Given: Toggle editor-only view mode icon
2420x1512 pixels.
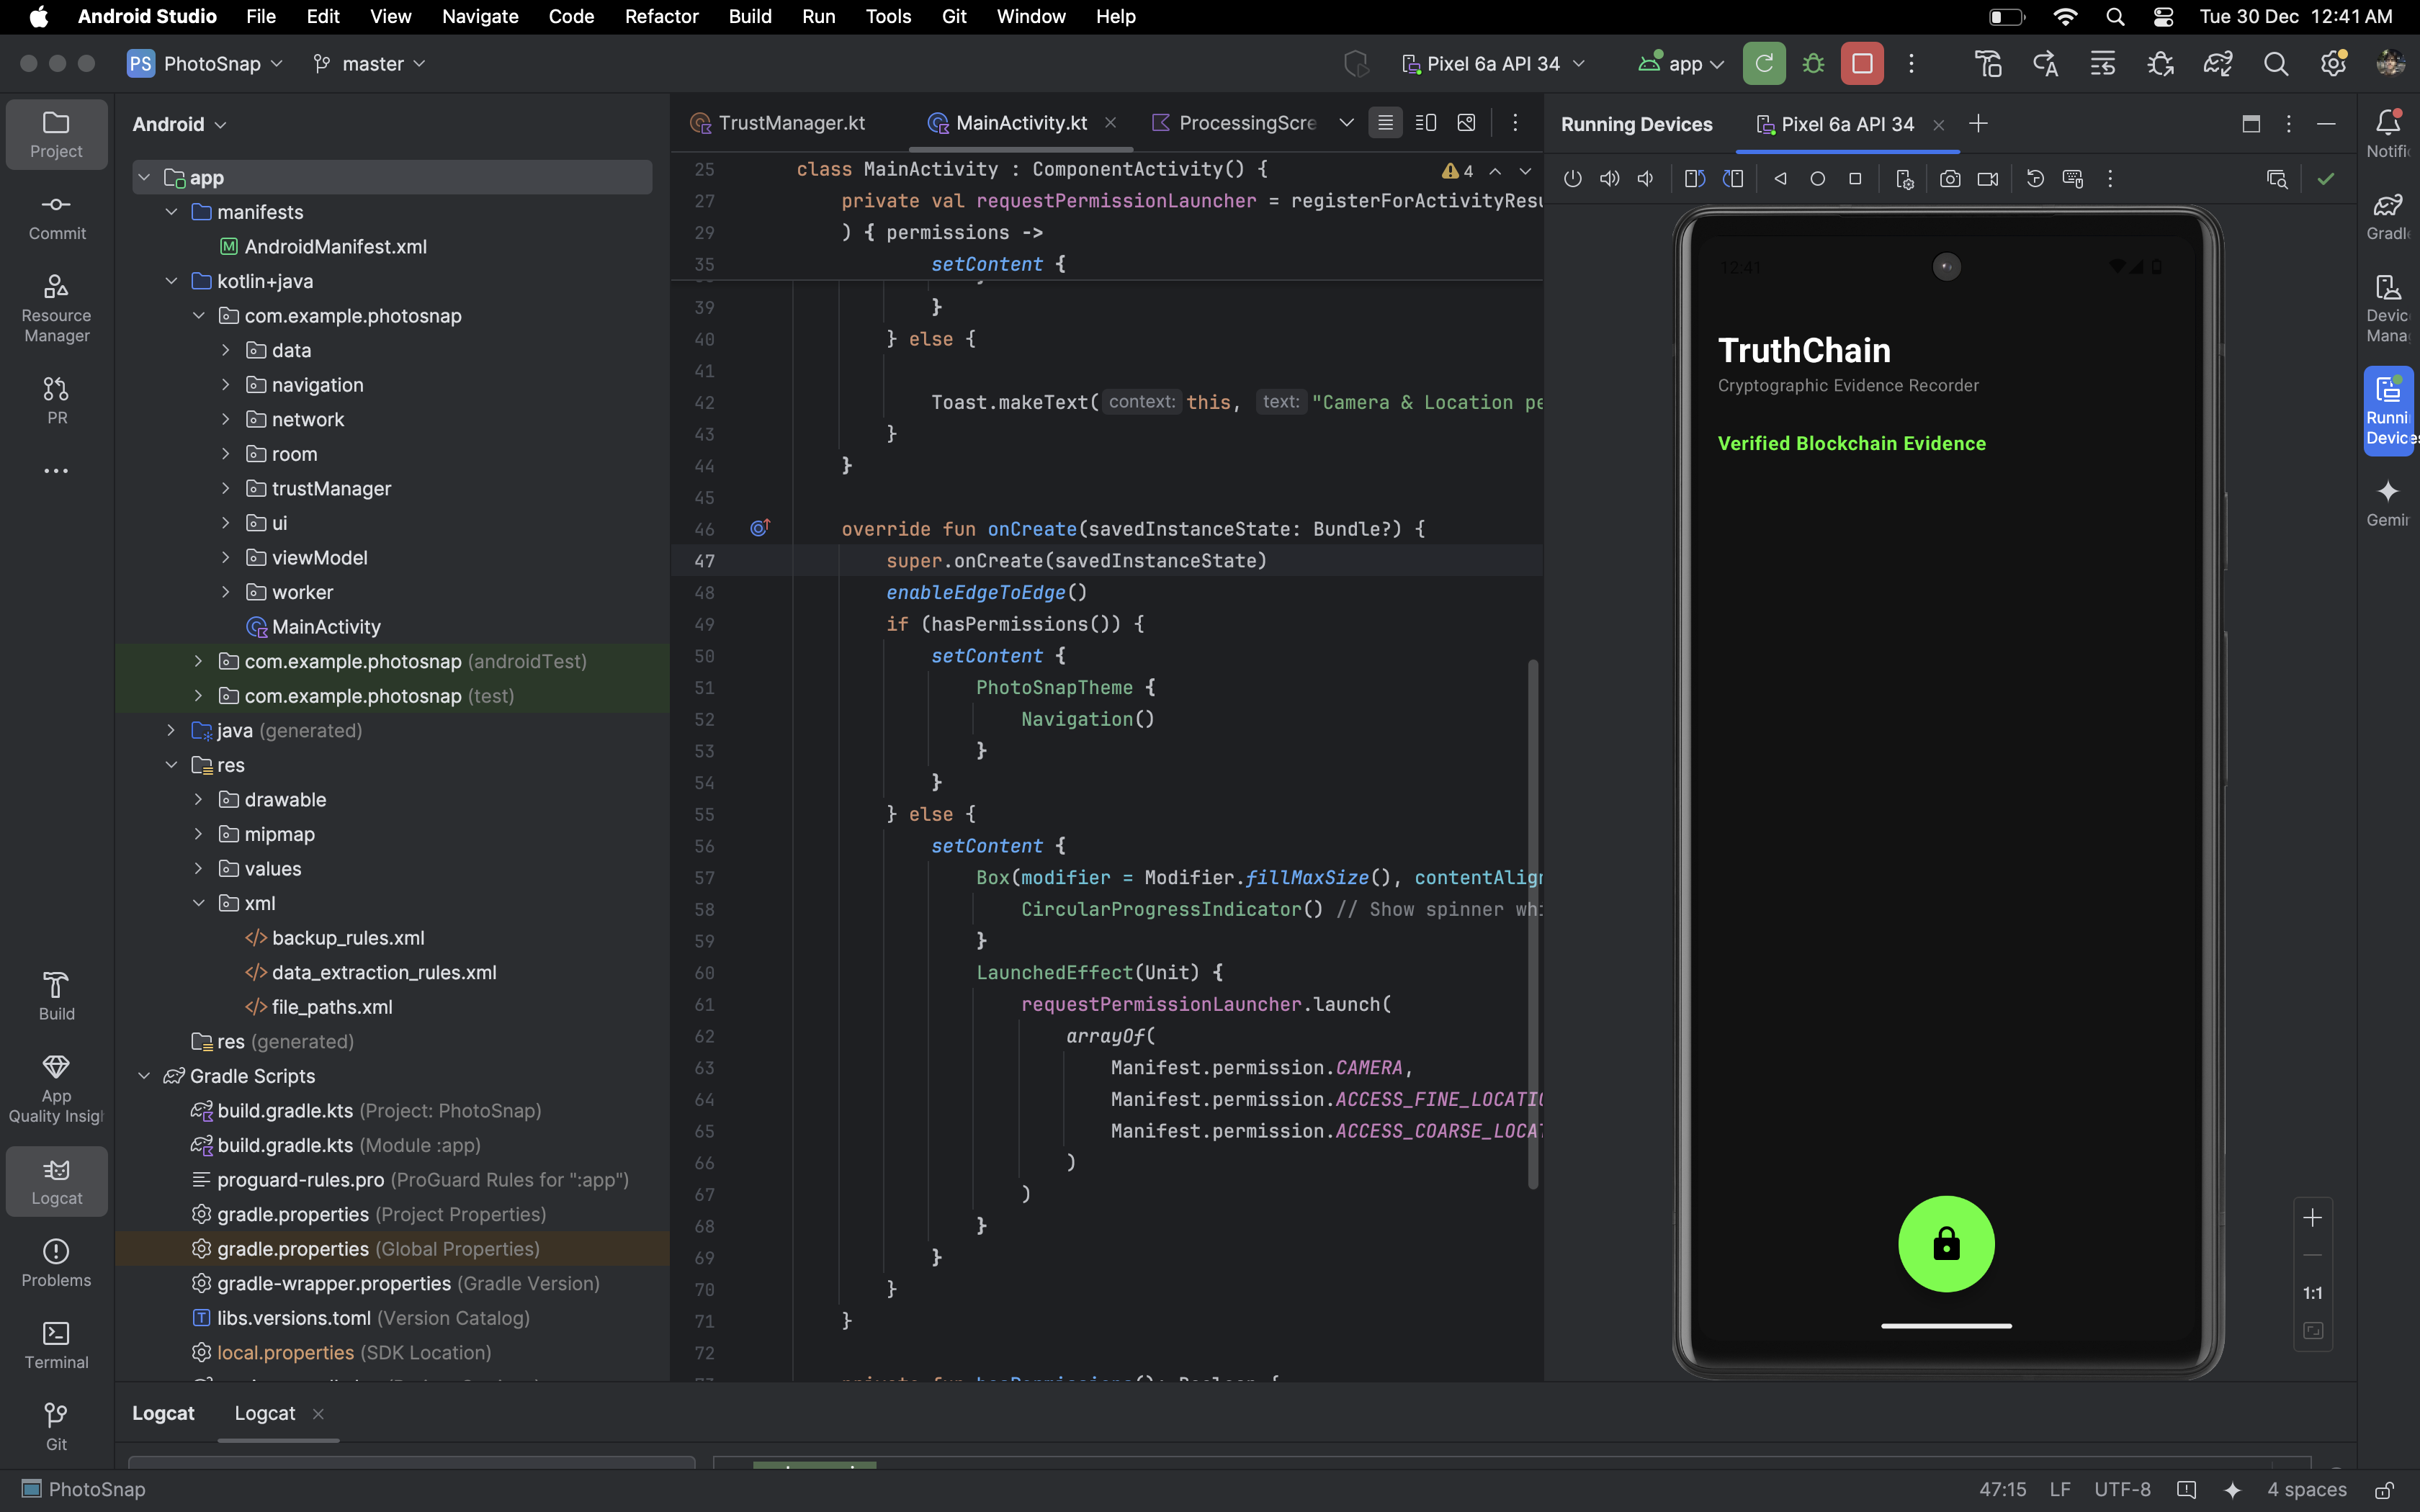Looking at the screenshot, I should click(x=1385, y=123).
